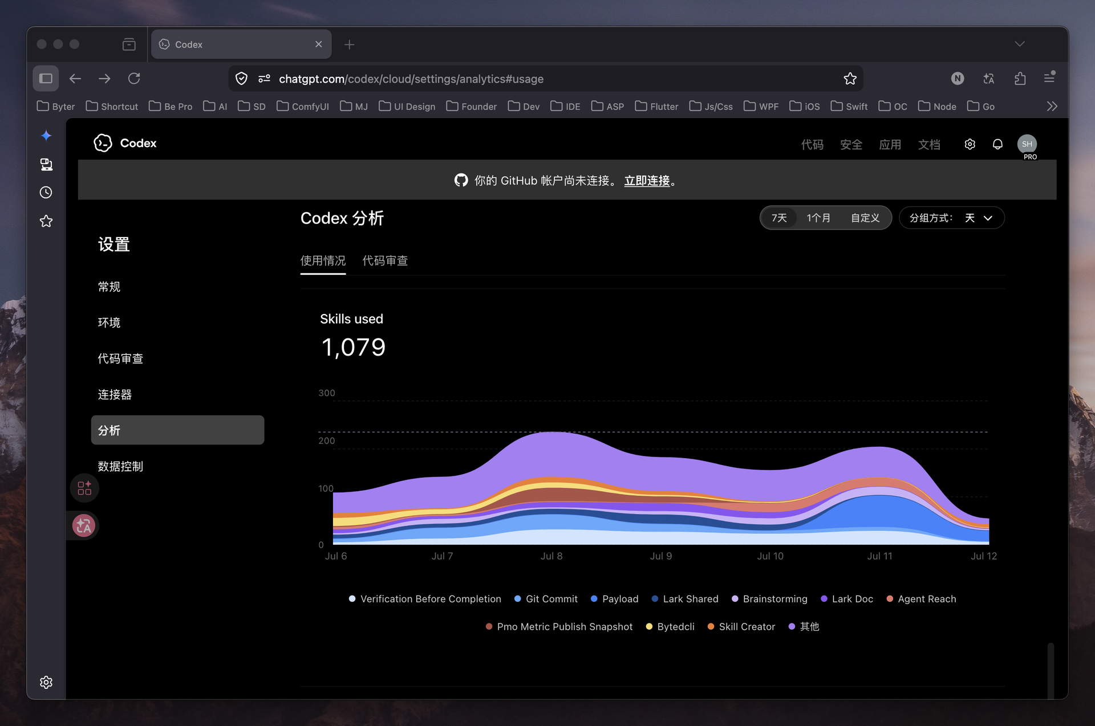
Task: Toggle Brainstorming legend series
Action: pyautogui.click(x=769, y=599)
